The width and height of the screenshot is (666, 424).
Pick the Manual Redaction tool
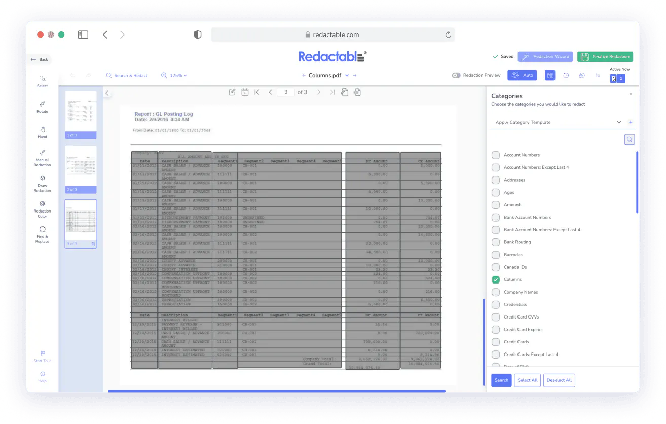[x=43, y=158]
